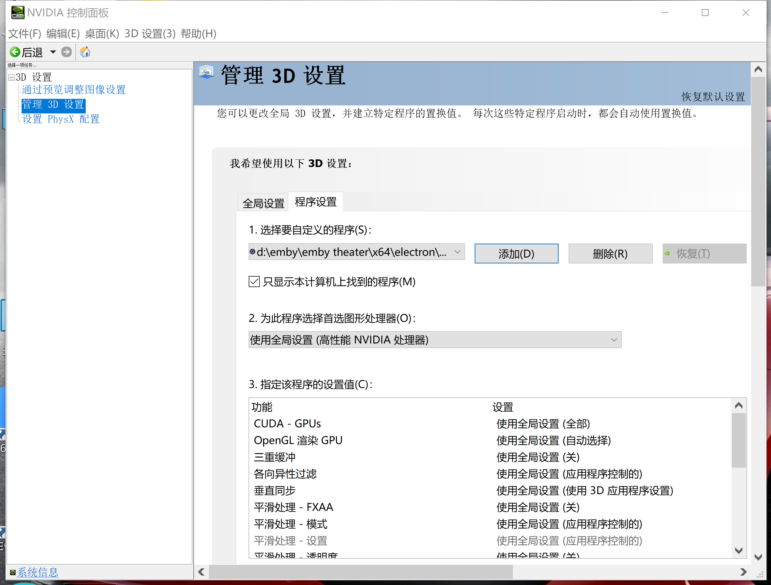Click the green Back arrow icon

pyautogui.click(x=15, y=52)
